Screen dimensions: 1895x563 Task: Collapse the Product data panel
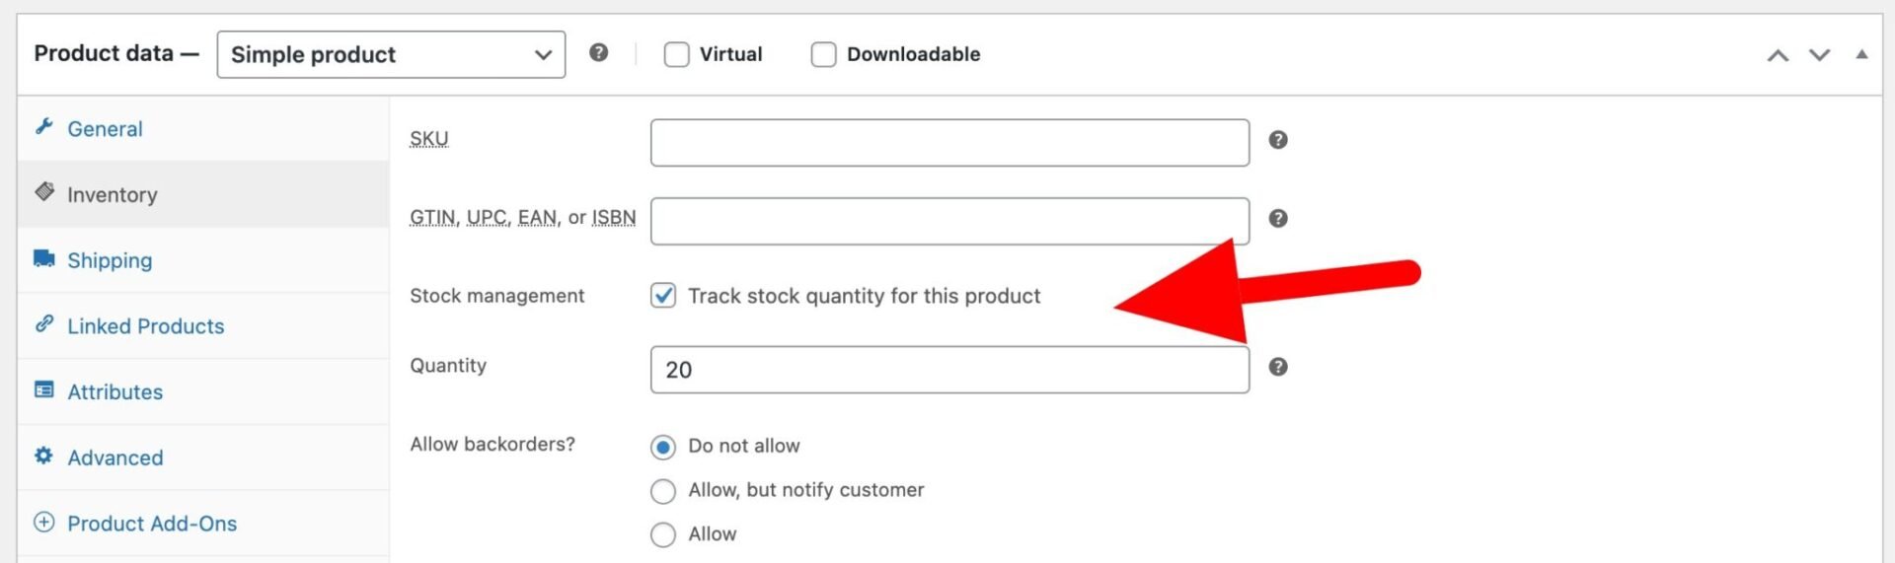pos(1861,54)
